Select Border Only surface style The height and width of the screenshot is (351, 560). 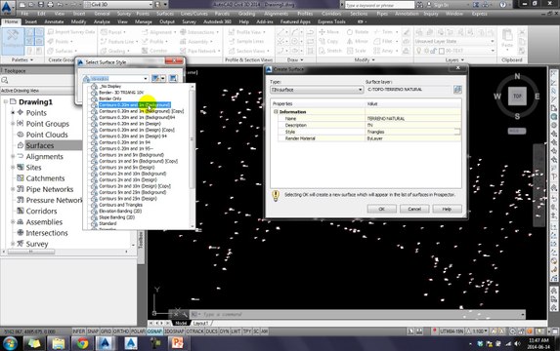click(110, 98)
